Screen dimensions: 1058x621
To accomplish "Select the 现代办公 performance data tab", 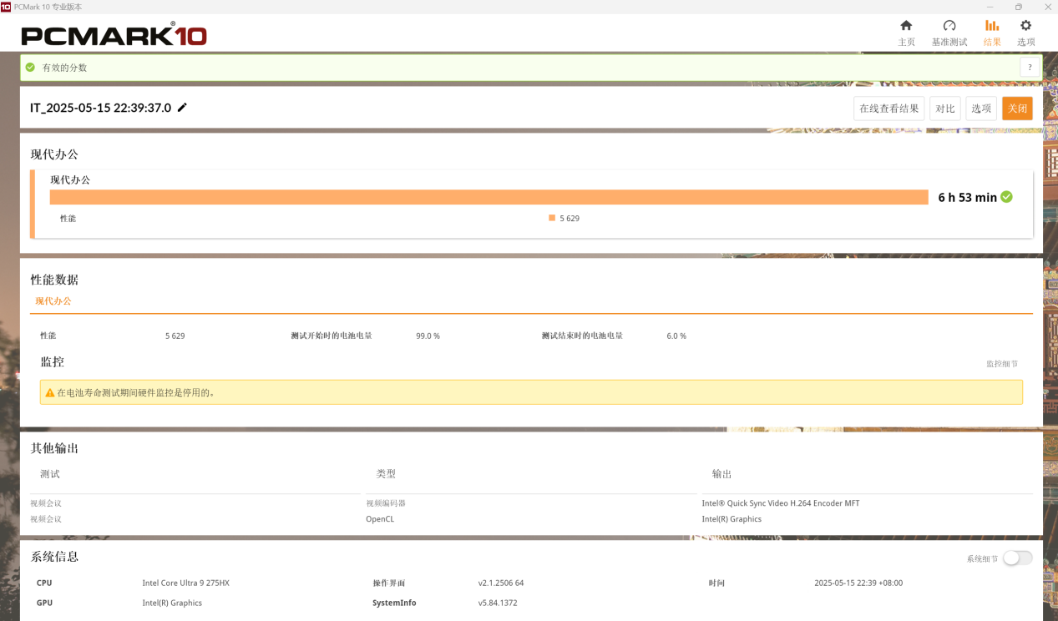I will tap(53, 301).
